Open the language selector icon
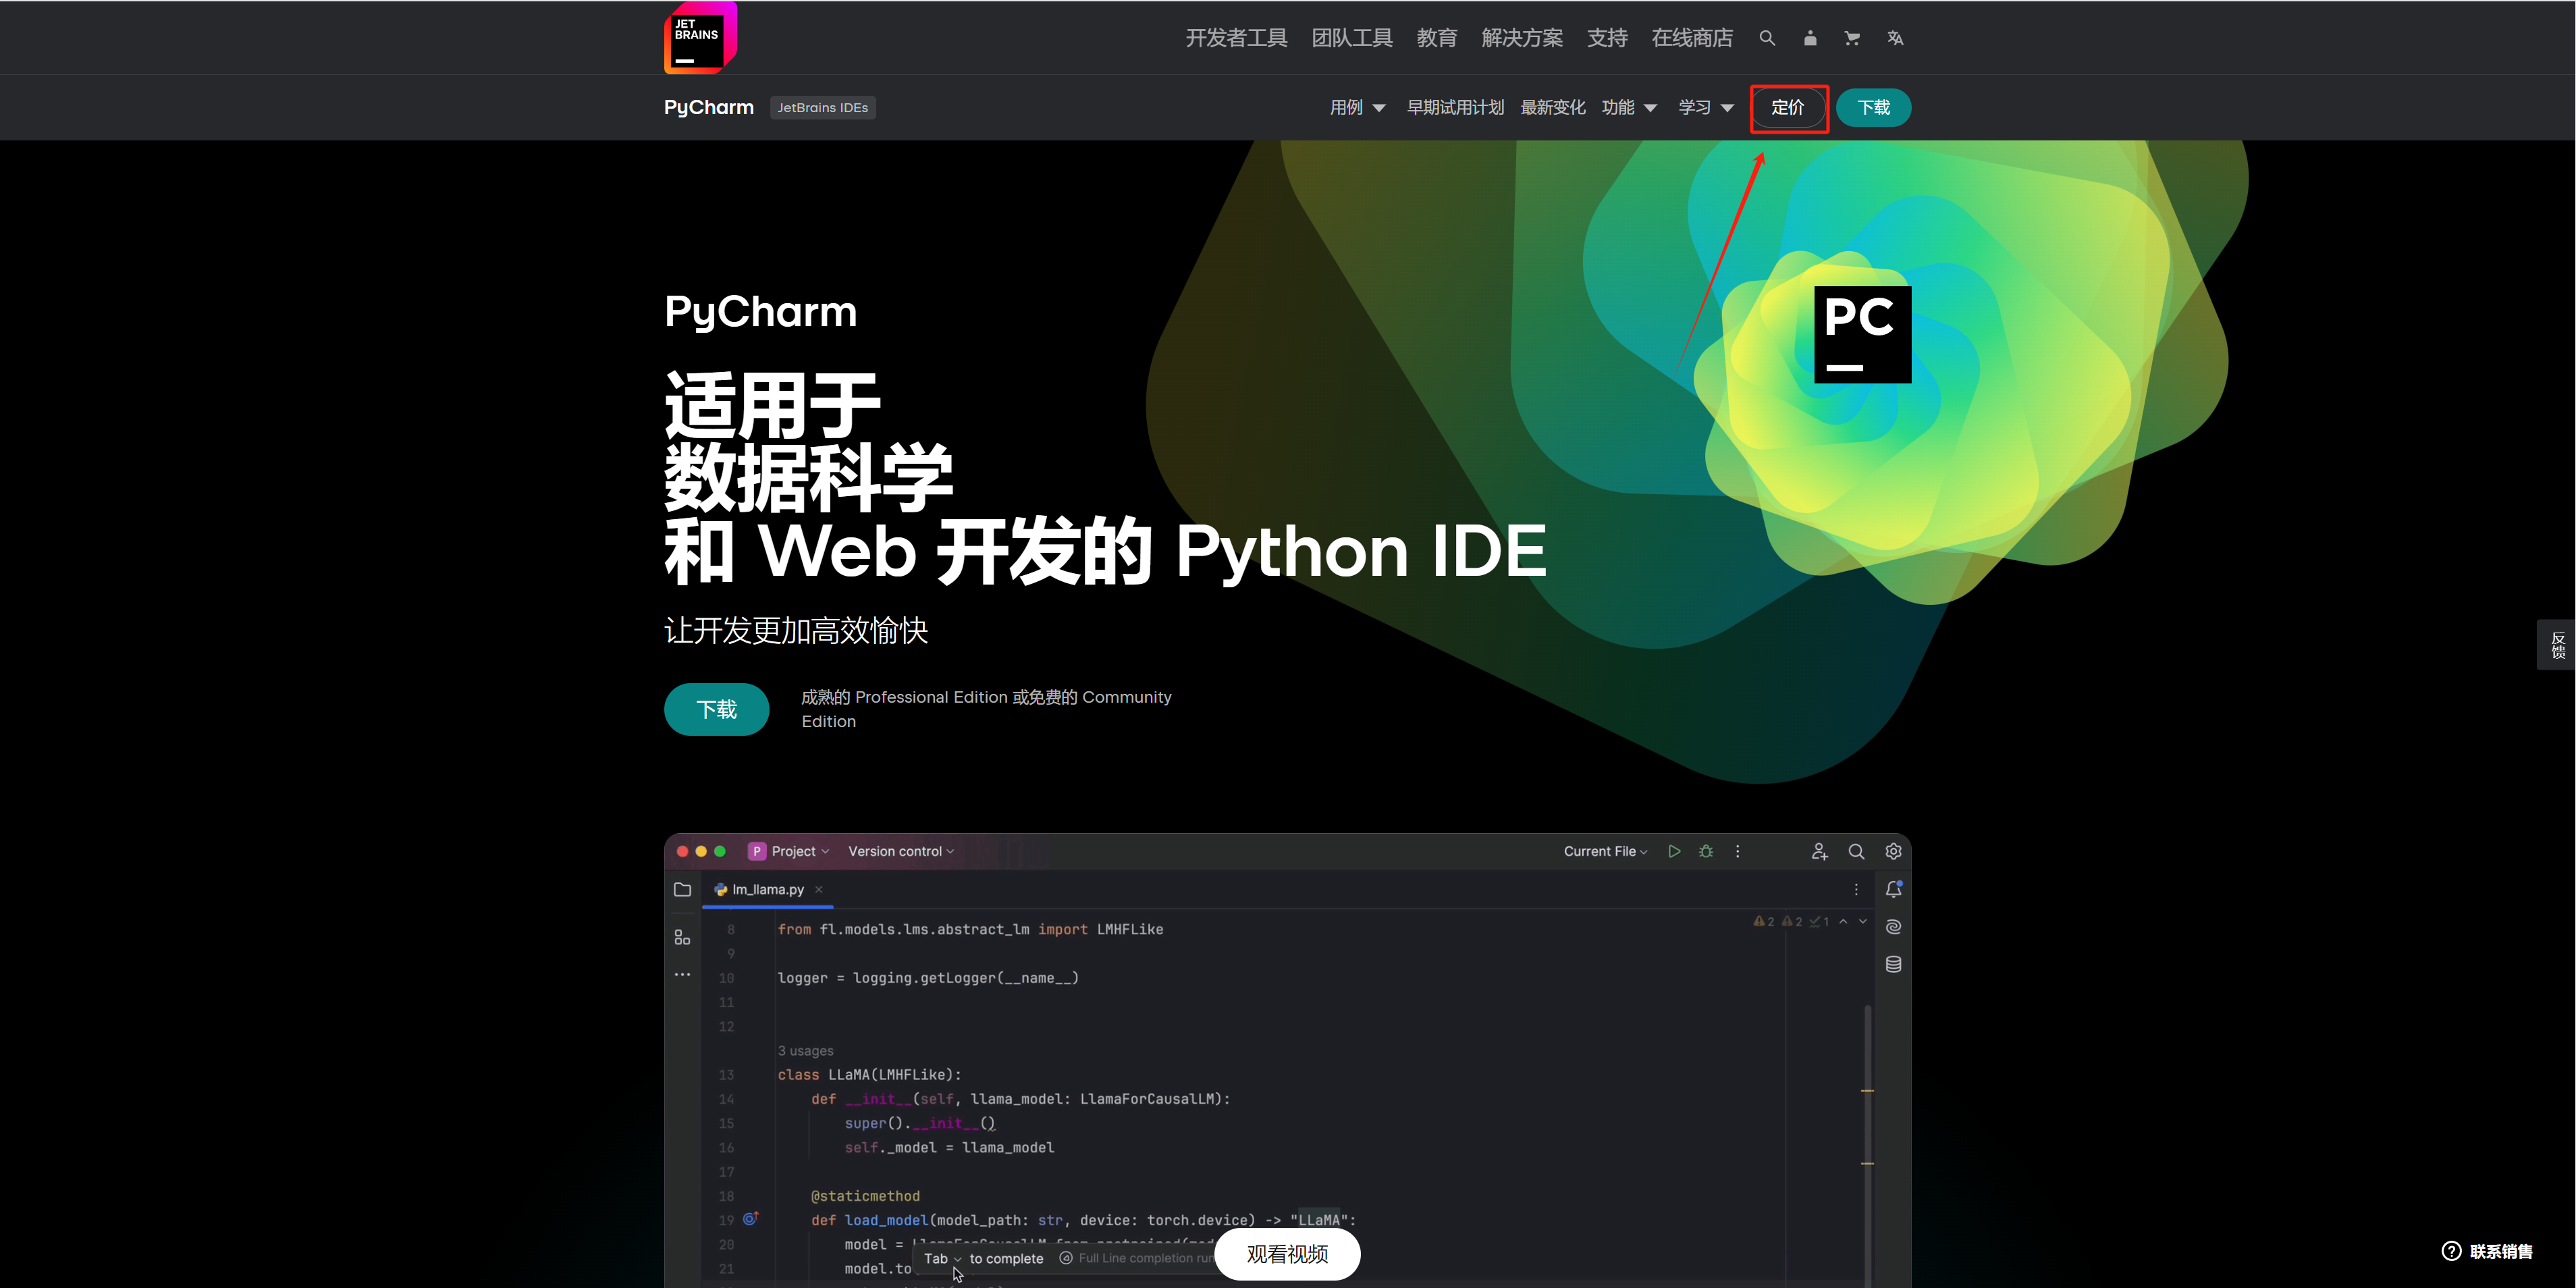Image resolution: width=2576 pixels, height=1288 pixels. coord(1895,38)
